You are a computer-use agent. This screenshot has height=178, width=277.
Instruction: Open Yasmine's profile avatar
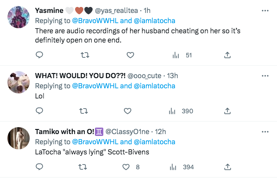point(19,17)
